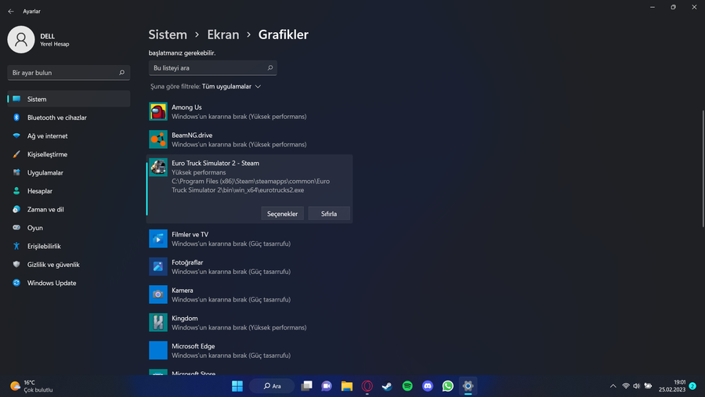Click the Kingdom app icon
Viewport: 705px width, 397px height.
coord(157,323)
